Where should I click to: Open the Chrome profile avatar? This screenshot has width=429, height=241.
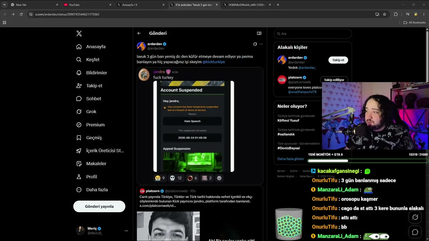pyautogui.click(x=416, y=14)
